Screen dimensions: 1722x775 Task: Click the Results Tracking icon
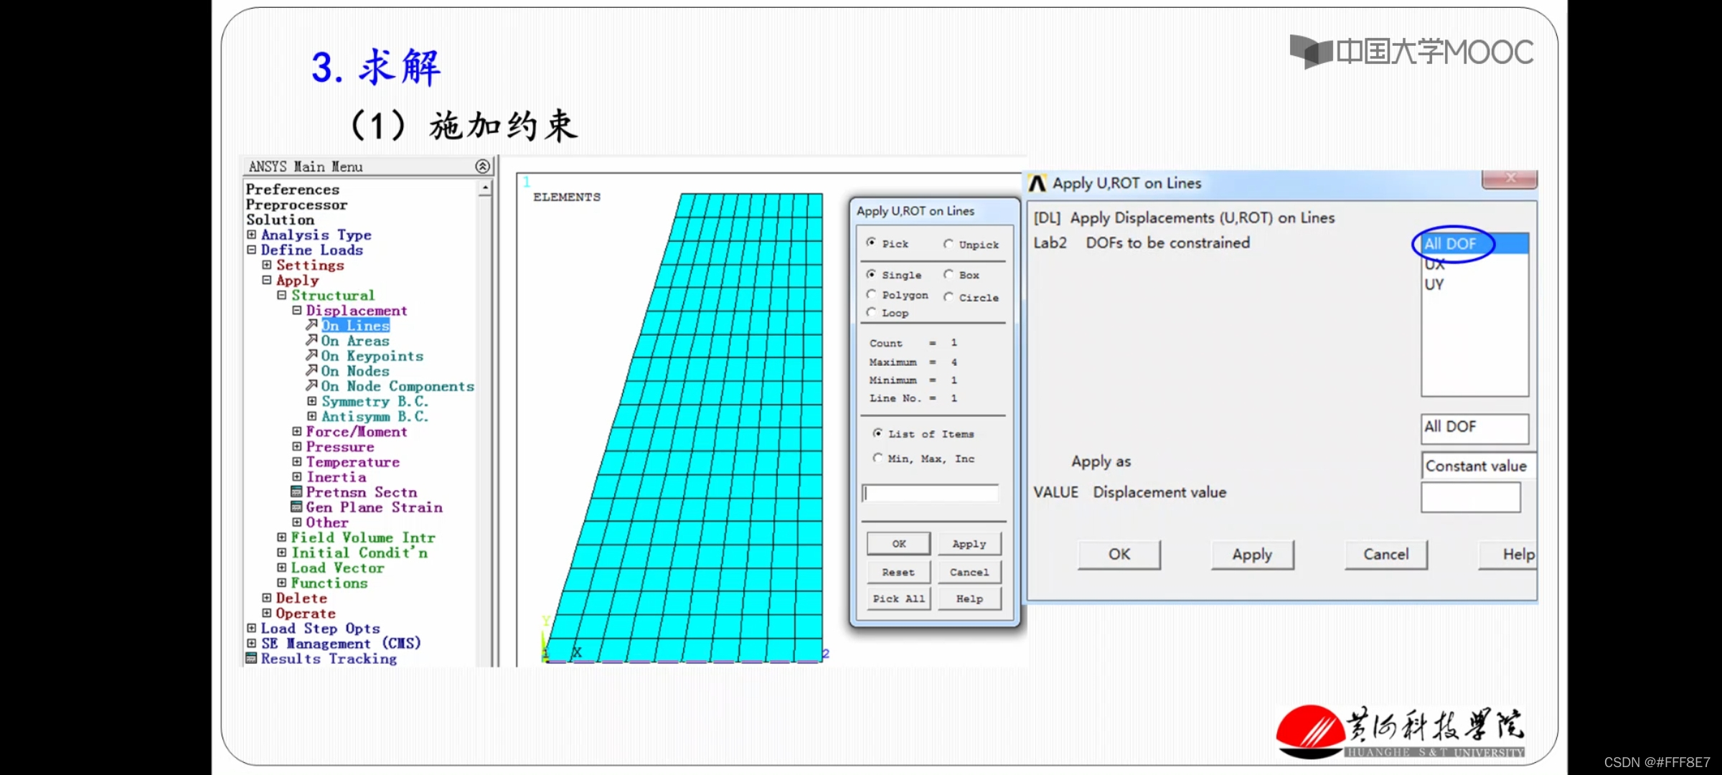[251, 658]
